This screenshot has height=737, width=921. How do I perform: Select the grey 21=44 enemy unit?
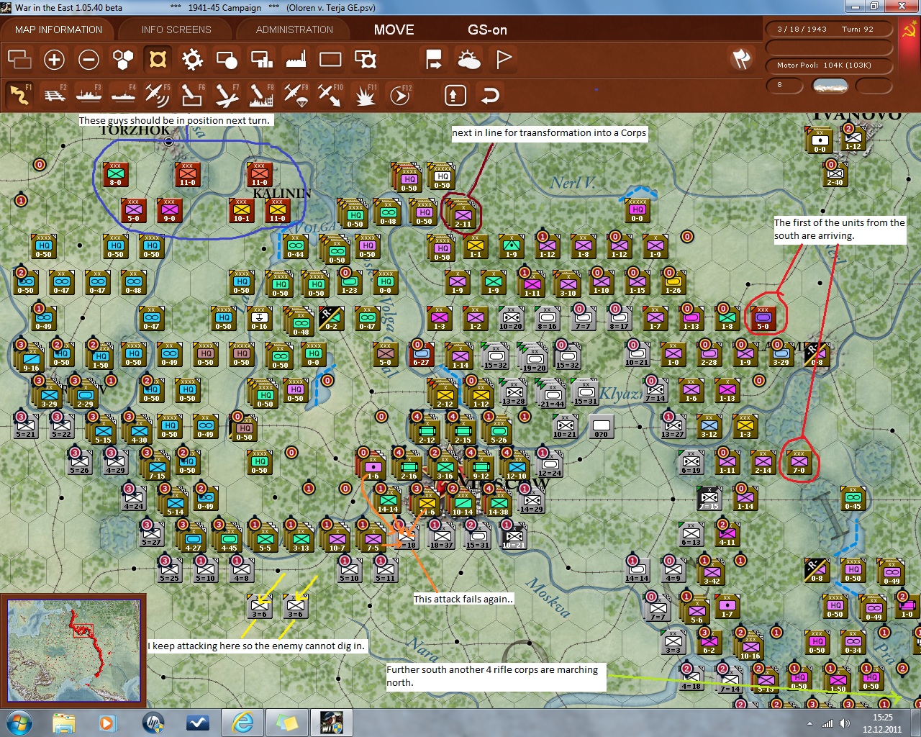click(553, 394)
